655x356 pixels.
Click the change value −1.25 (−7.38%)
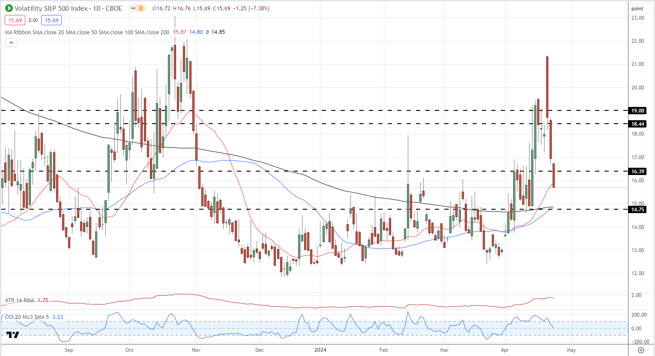pyautogui.click(x=251, y=8)
